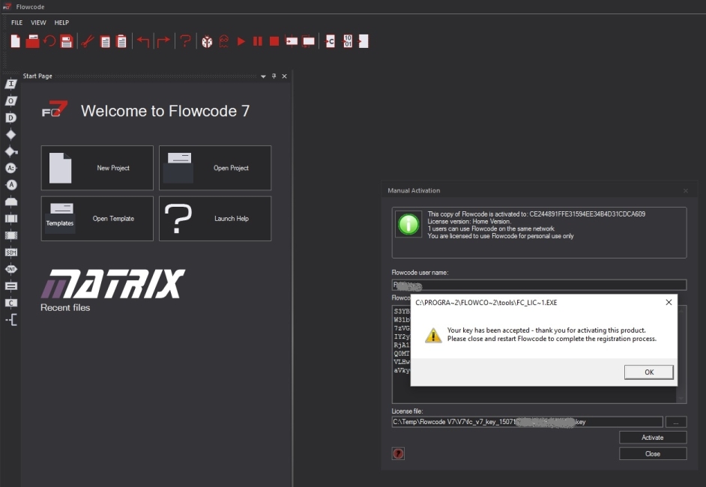Click the ghost icon in the toolbar
The image size is (706, 487).
tap(224, 41)
